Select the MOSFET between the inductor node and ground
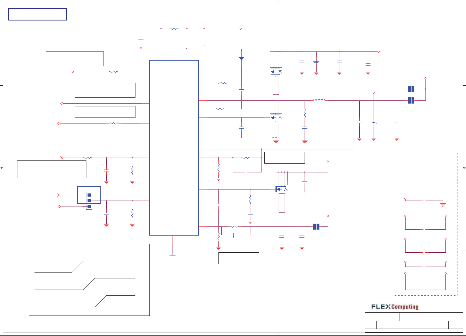The height and width of the screenshot is (336, 466). pyautogui.click(x=276, y=118)
